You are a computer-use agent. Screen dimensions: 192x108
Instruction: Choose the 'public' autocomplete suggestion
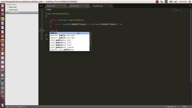coord(70,33)
